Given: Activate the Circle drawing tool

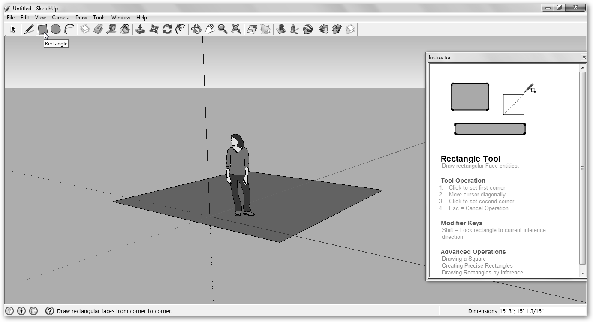Looking at the screenshot, I should tap(55, 29).
